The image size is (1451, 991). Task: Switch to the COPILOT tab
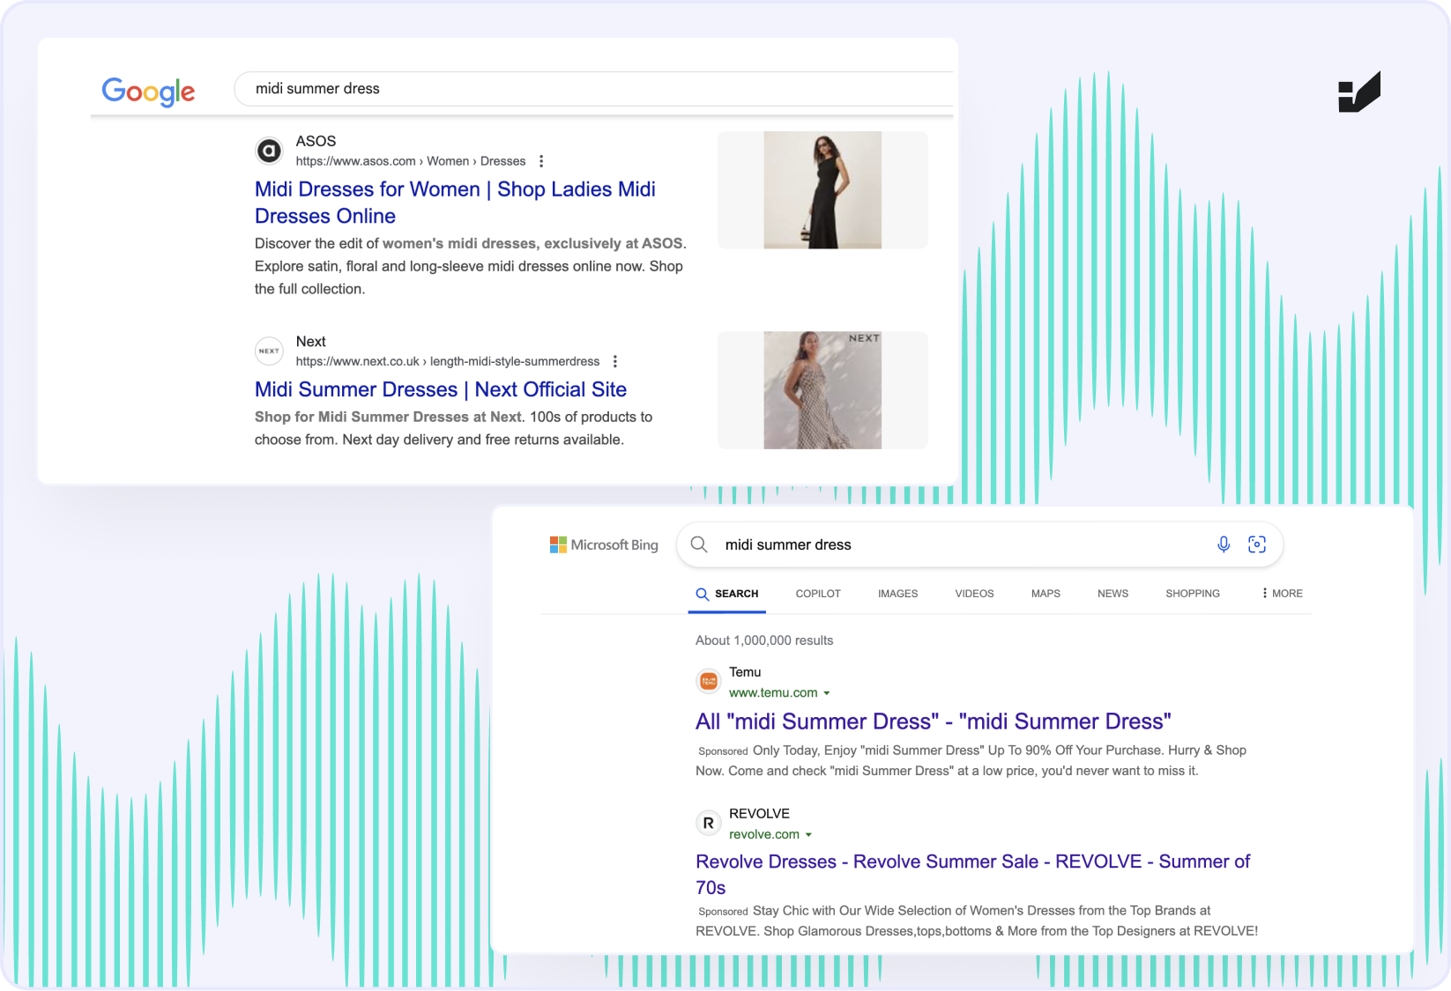[x=818, y=594]
